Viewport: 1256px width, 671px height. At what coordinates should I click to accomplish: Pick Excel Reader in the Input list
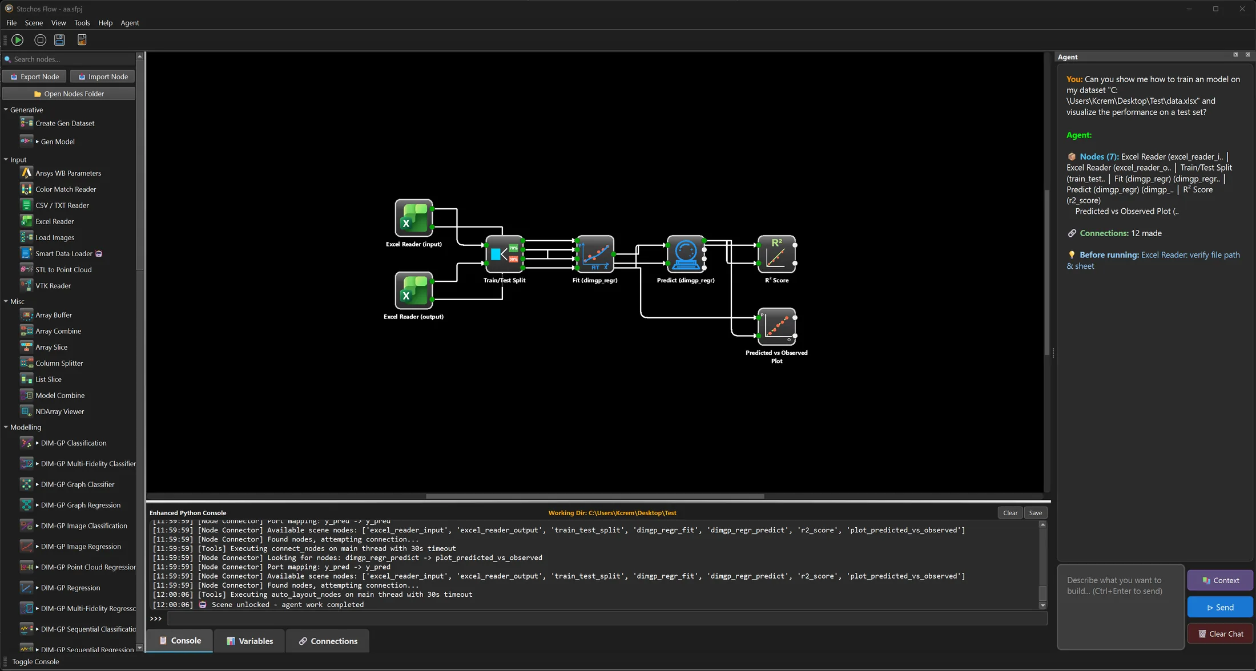coord(54,221)
